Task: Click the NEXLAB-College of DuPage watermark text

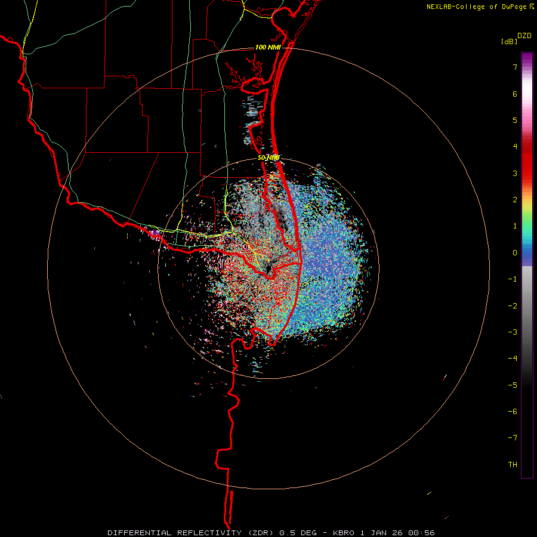Action: (x=476, y=7)
